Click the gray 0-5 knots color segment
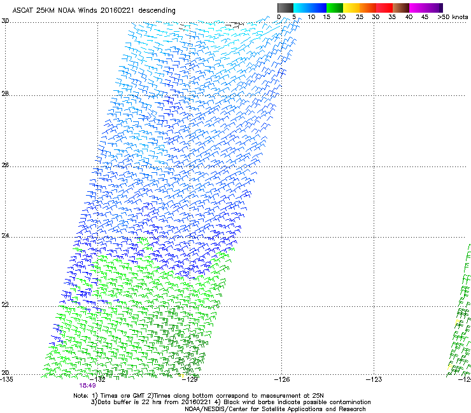 pos(285,8)
